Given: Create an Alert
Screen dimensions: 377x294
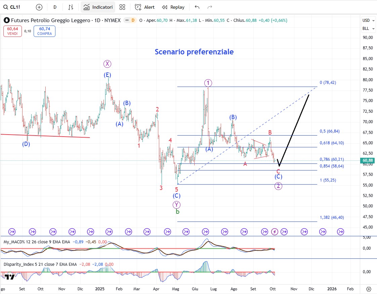Looking at the screenshot, I should [144, 7].
